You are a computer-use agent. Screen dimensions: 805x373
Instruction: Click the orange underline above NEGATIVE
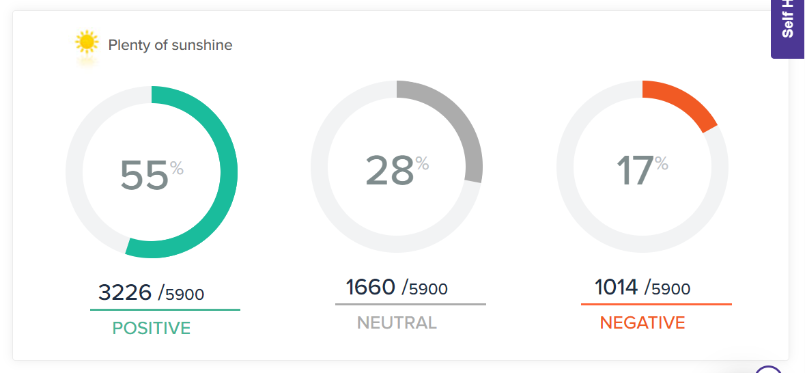(x=656, y=304)
